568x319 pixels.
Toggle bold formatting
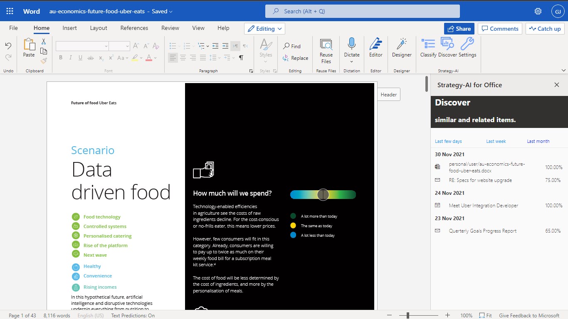(x=61, y=58)
